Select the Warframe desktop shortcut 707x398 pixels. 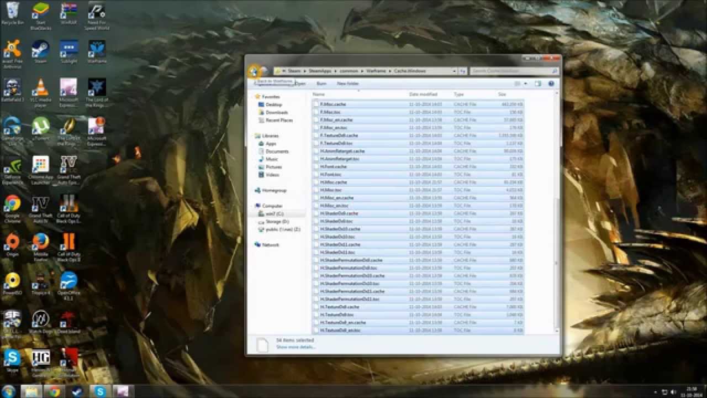coord(97,52)
